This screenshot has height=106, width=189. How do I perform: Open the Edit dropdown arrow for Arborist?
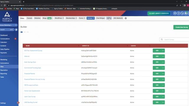click(163, 56)
